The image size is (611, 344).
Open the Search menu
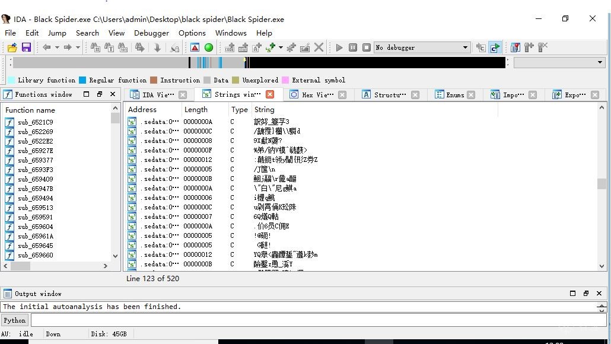87,33
